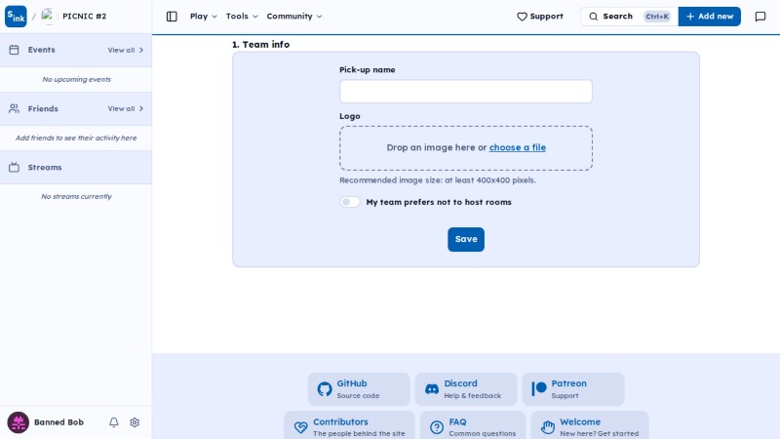Image resolution: width=780 pixels, height=439 pixels.
Task: Expand the Tools dropdown chevron
Action: coord(255,17)
